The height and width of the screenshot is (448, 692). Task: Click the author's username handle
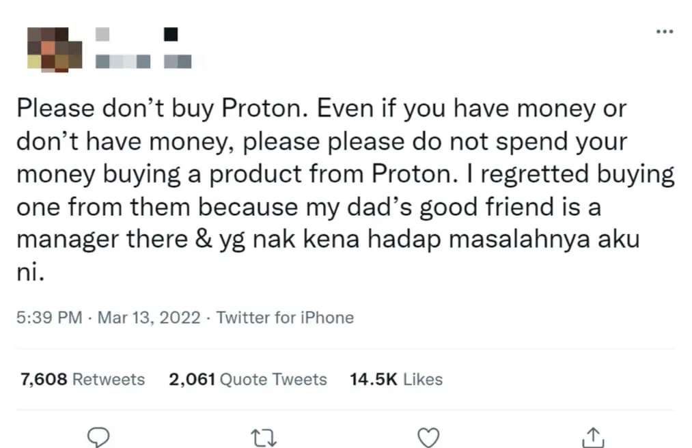130,61
